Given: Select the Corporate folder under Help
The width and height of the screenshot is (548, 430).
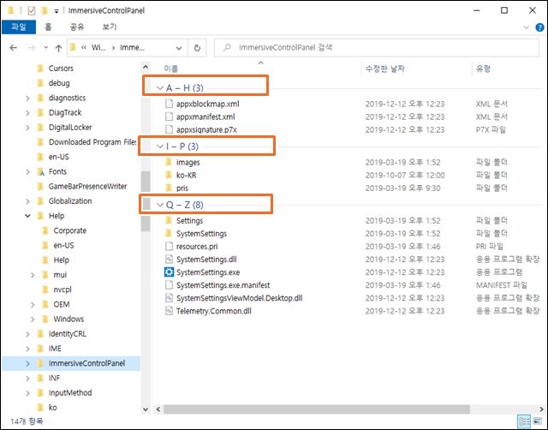Looking at the screenshot, I should click(x=70, y=230).
